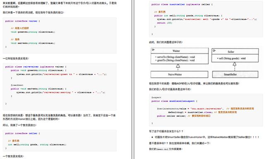The image size is (265, 159).
Task: Select '+ serveTo (String clientName) : void' line
Action: [x=175, y=57]
